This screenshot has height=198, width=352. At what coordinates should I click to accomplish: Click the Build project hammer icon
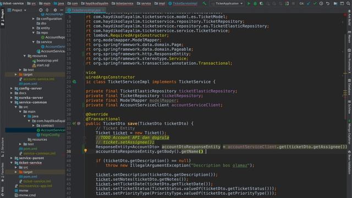click(204, 3)
